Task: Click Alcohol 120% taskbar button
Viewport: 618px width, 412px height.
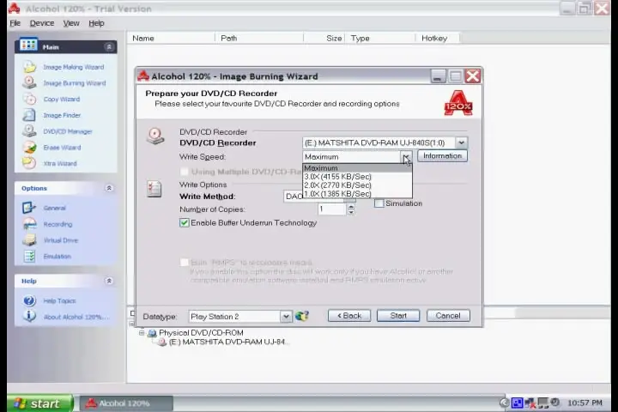Action: (x=126, y=403)
